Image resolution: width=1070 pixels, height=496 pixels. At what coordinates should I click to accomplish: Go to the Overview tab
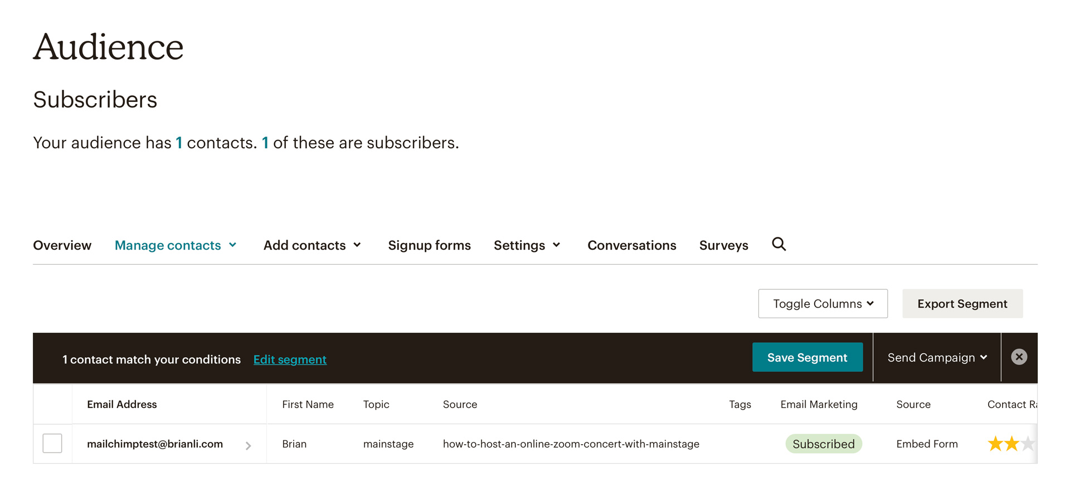click(62, 245)
